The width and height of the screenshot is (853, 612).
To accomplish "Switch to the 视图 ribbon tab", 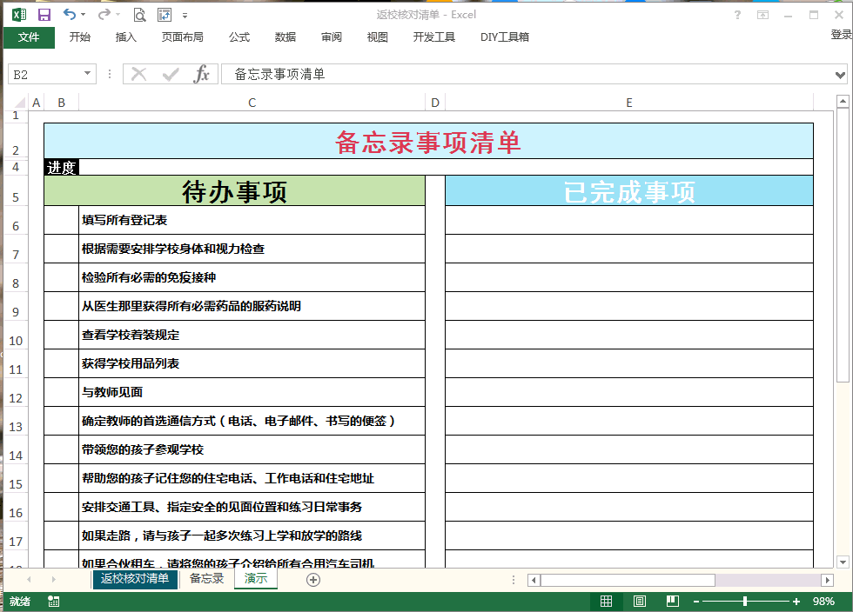I will click(378, 37).
